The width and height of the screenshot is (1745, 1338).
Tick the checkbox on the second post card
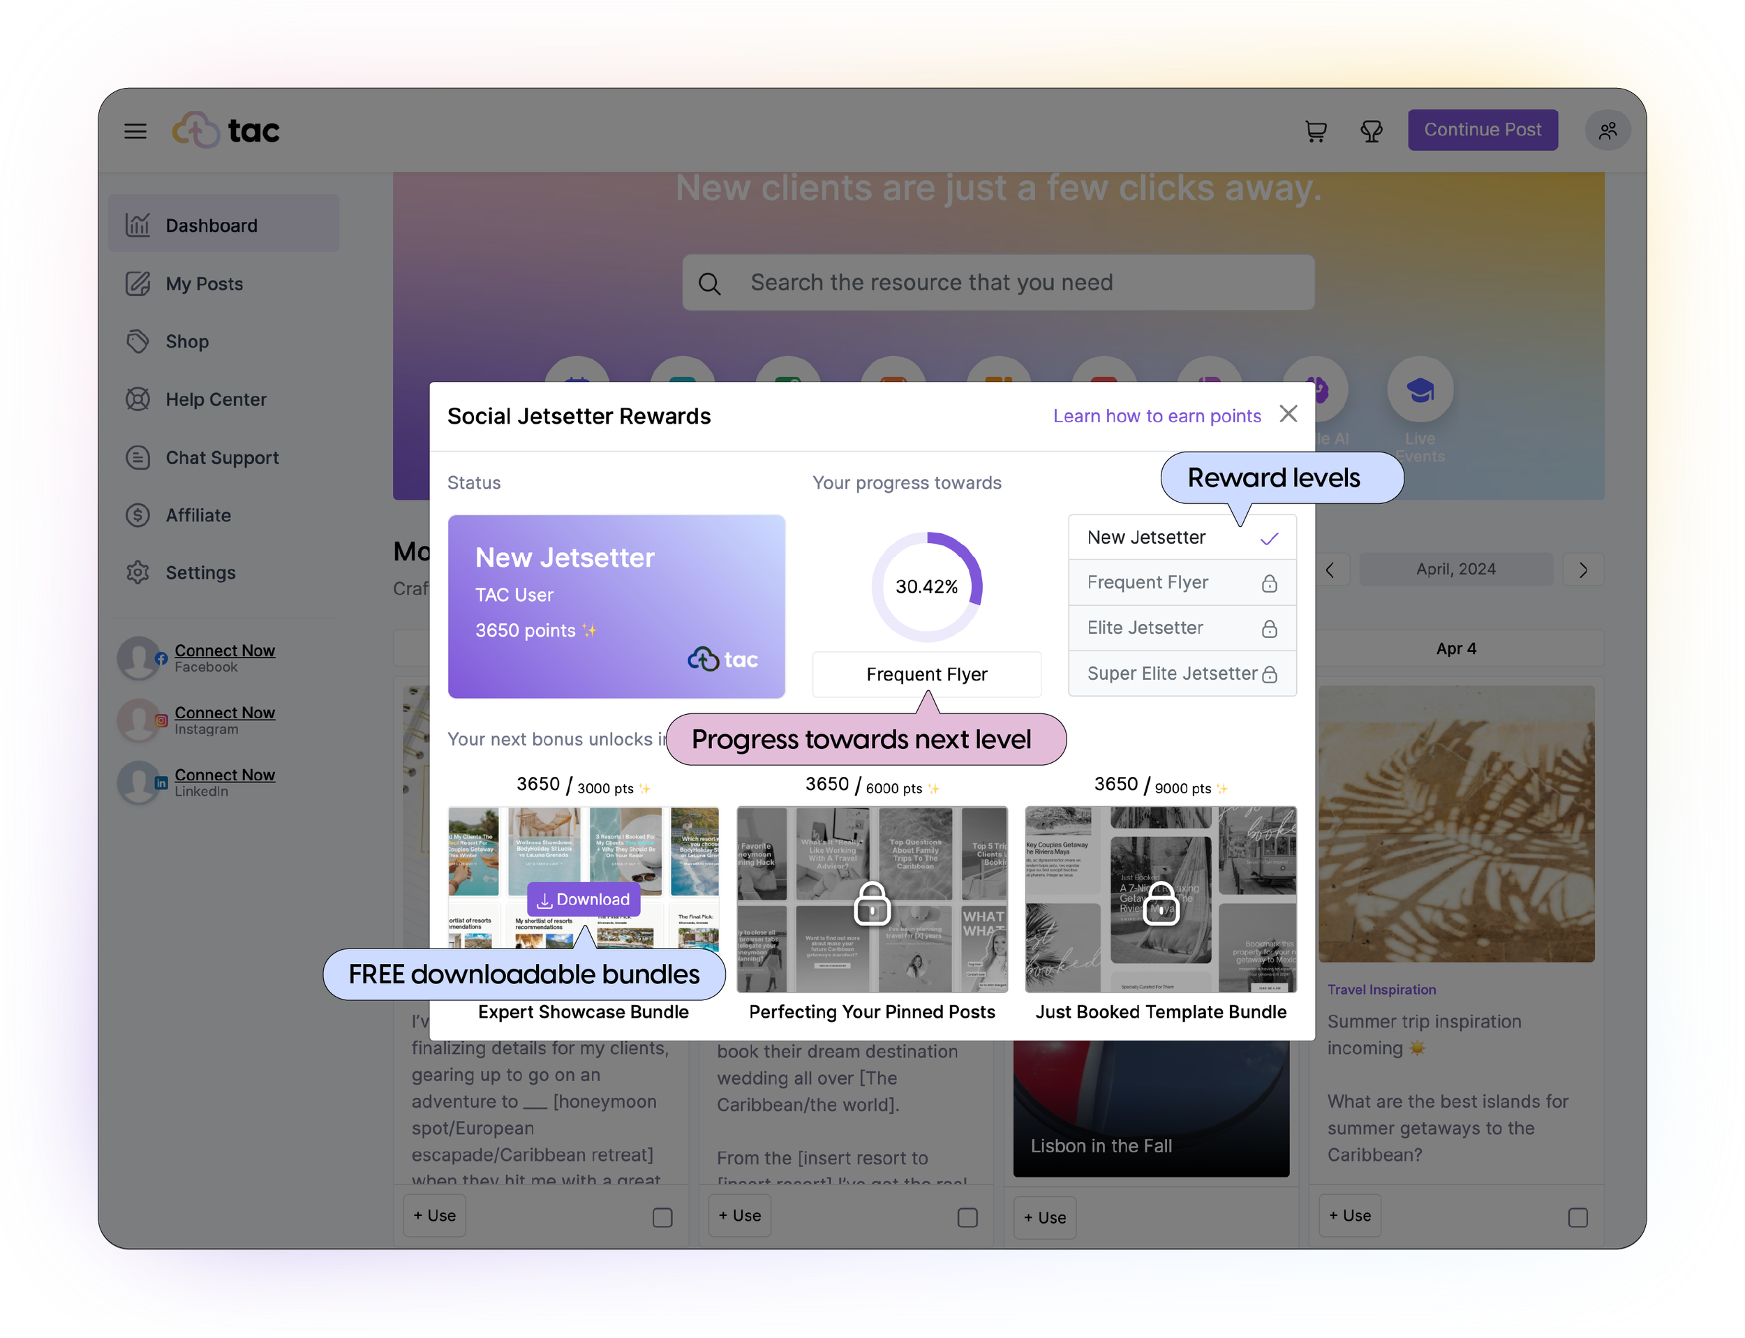coord(967,1217)
